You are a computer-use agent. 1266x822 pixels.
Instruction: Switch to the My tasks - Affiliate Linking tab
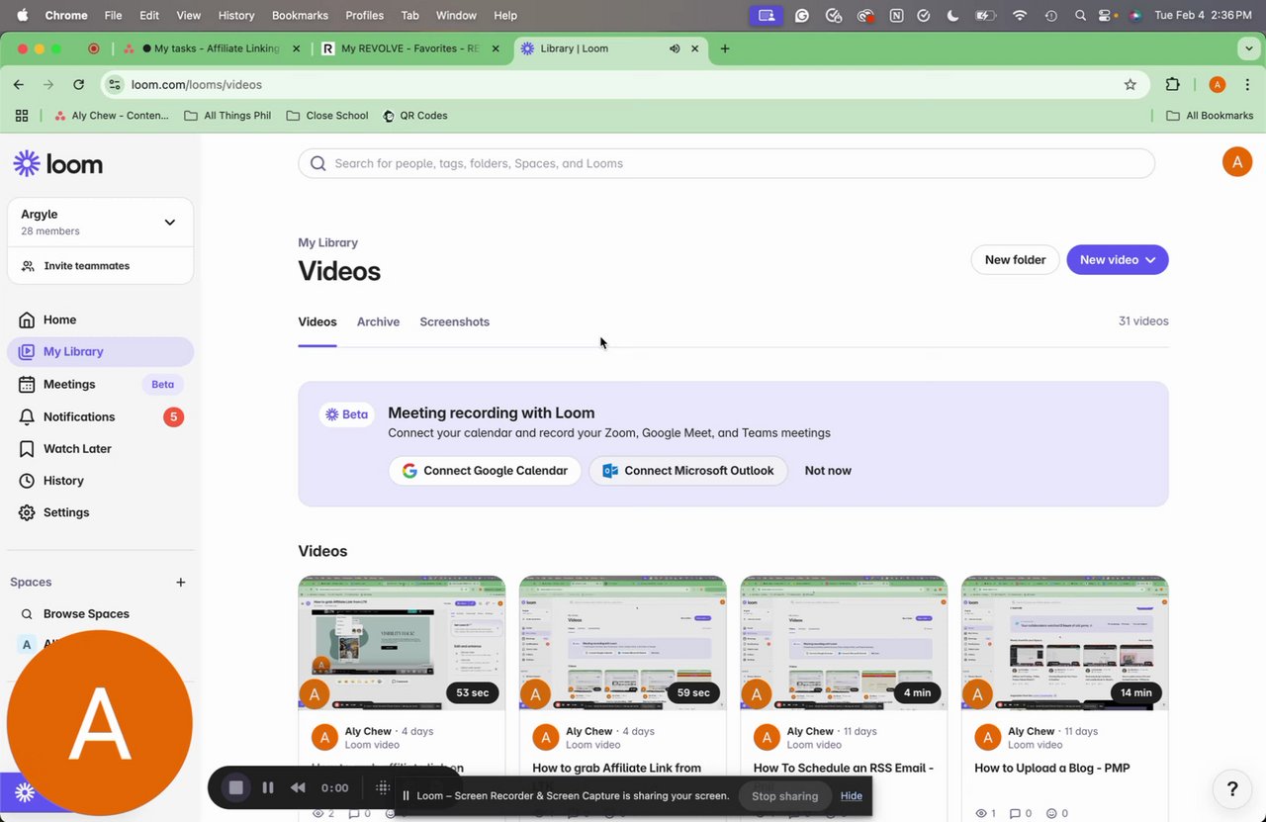point(210,48)
